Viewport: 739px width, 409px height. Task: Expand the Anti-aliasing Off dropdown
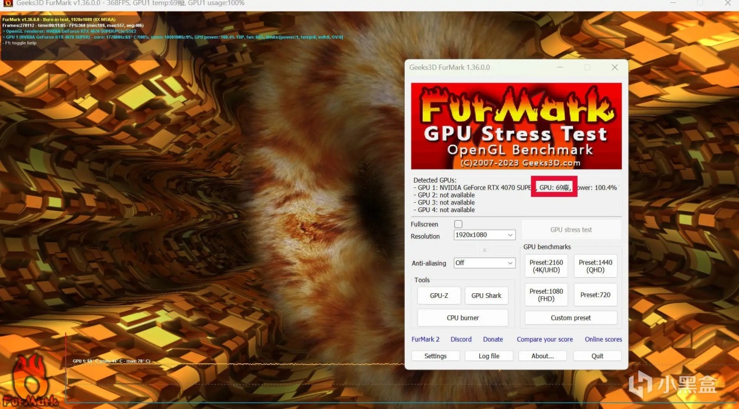tap(484, 263)
